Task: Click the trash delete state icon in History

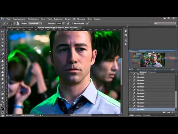Action: click(x=172, y=112)
